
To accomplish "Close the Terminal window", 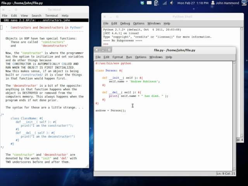I will [x=3, y=10].
